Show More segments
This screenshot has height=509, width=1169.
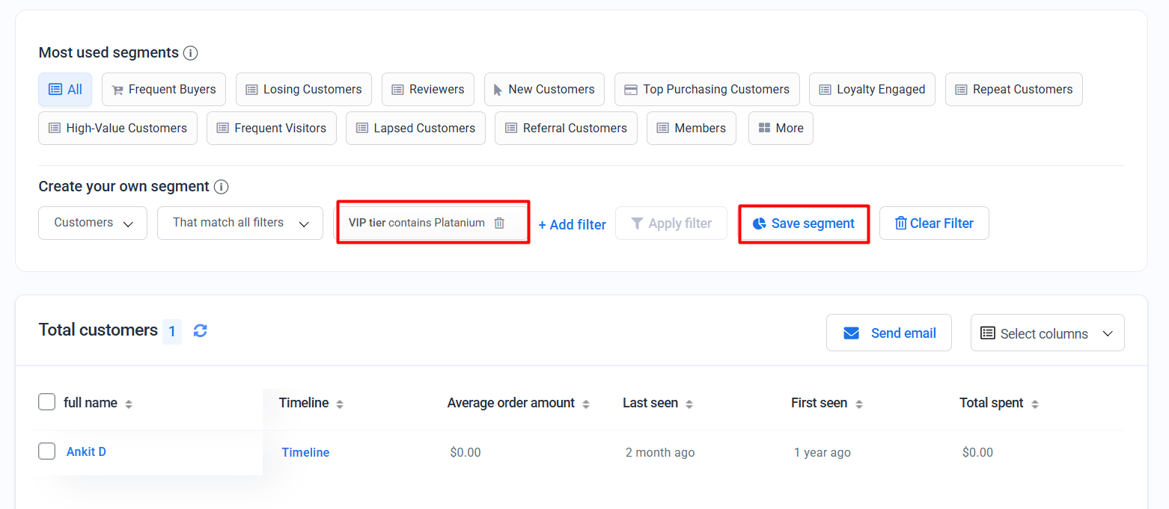pyautogui.click(x=781, y=129)
